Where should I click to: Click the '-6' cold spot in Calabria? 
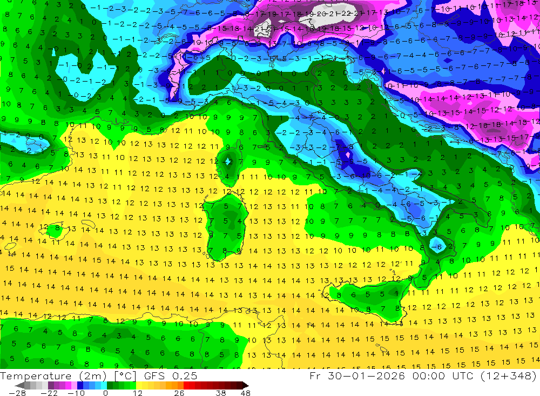point(437,246)
